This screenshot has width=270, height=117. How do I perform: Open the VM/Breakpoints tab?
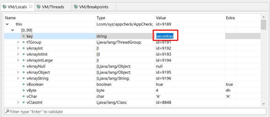[x=94, y=7]
